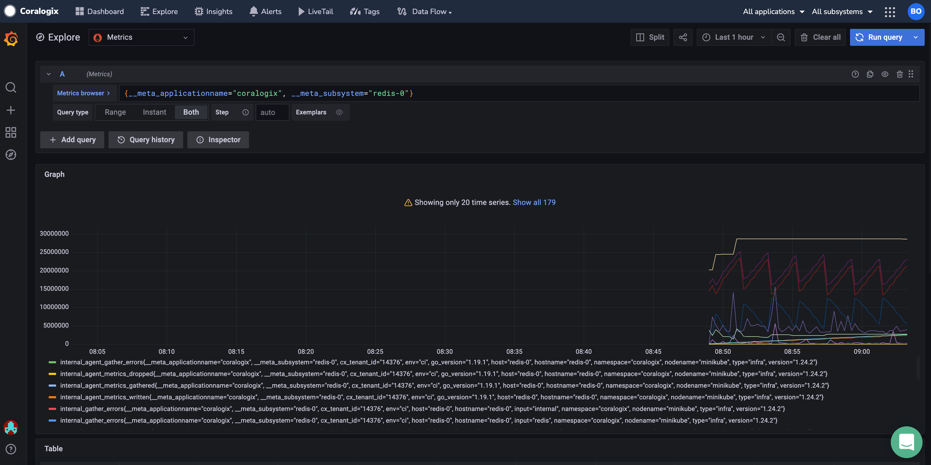Open the LiveTail nav item
The image size is (931, 465).
point(315,12)
